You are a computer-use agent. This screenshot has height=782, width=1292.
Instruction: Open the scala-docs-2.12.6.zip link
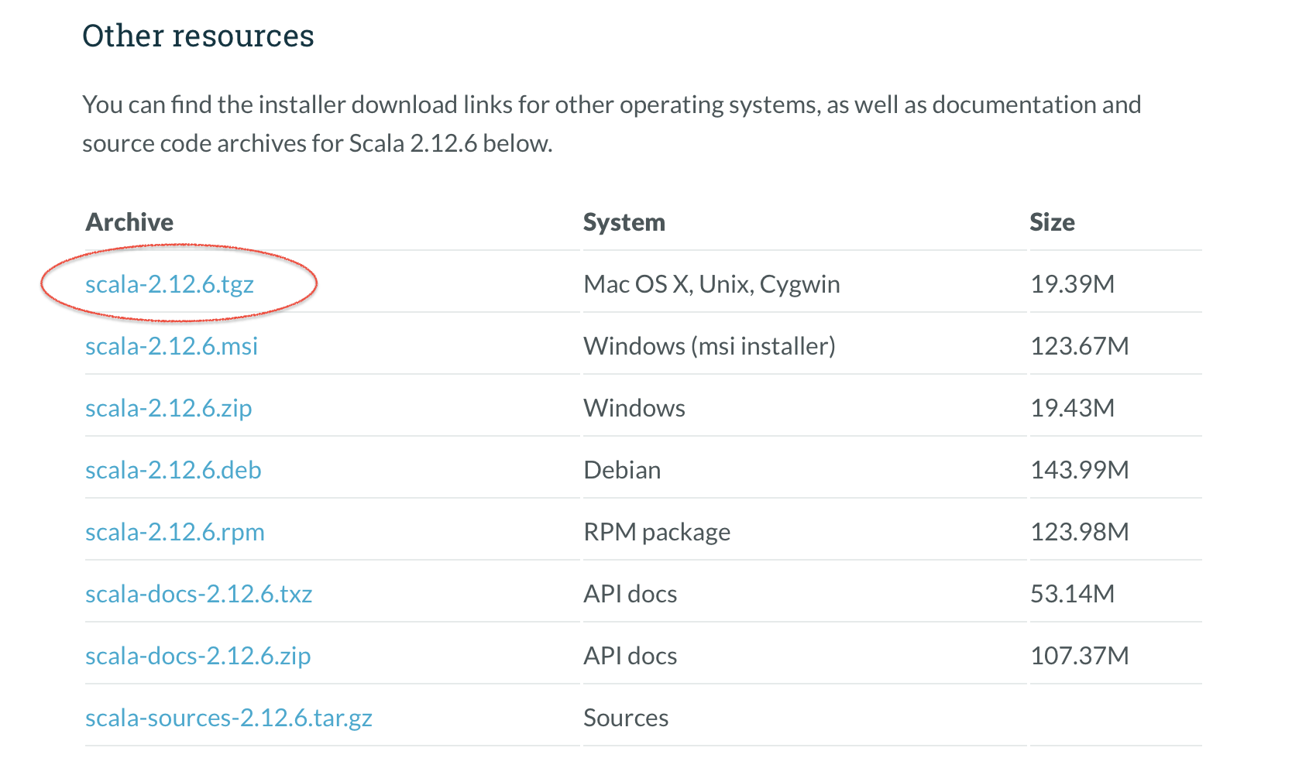click(198, 656)
